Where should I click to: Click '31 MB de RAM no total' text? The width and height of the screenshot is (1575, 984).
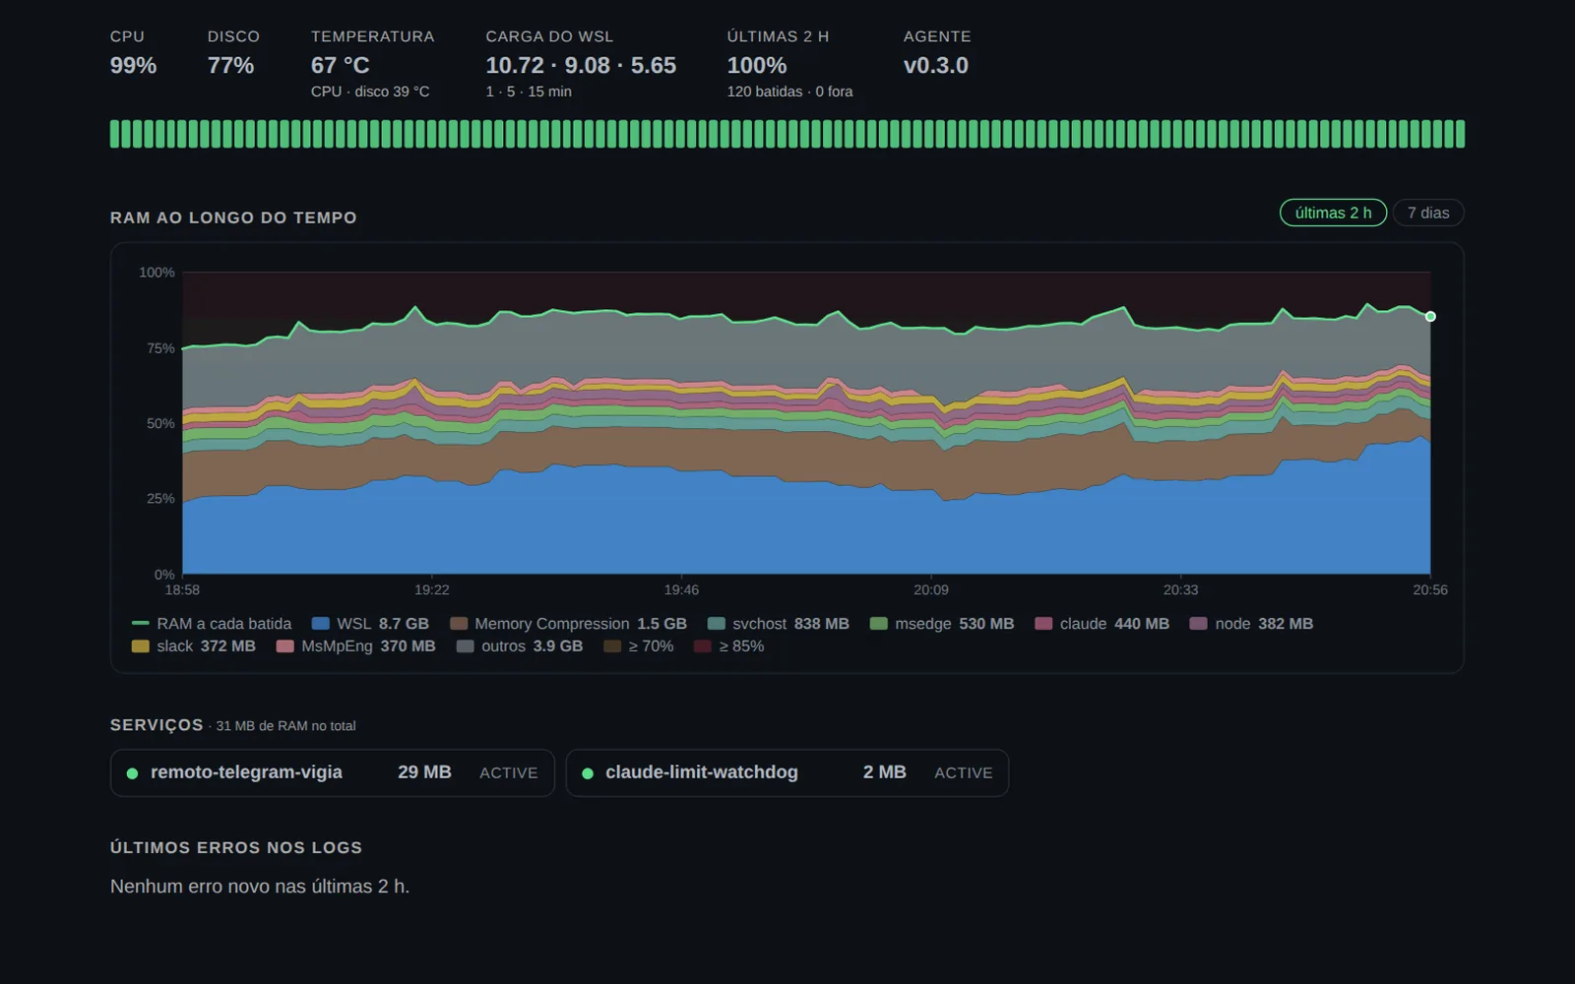285,726
